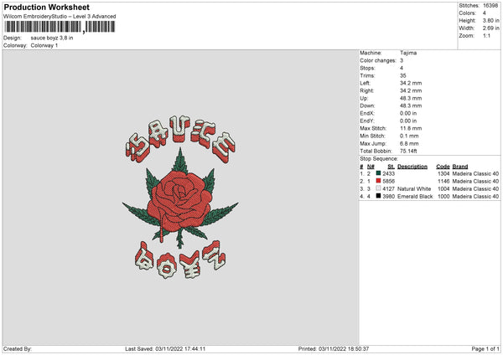Screen dimensions: 503x355
Task: Click the barcode under the worksheet title
Action: [x=60, y=27]
